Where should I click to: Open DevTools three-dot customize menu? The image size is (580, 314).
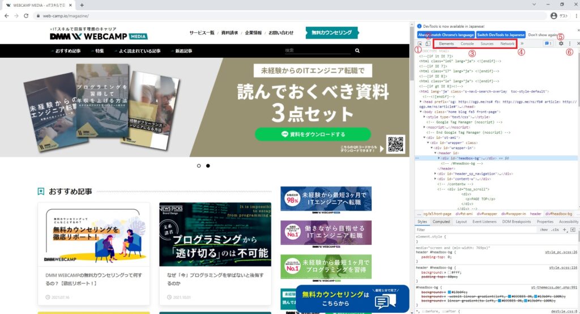(570, 43)
